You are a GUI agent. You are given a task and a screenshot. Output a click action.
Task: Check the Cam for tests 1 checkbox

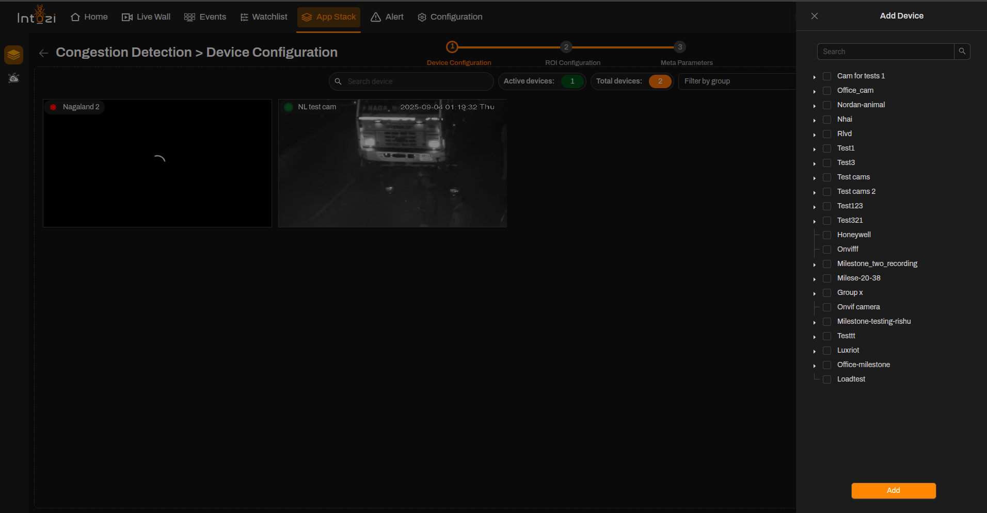pyautogui.click(x=827, y=76)
